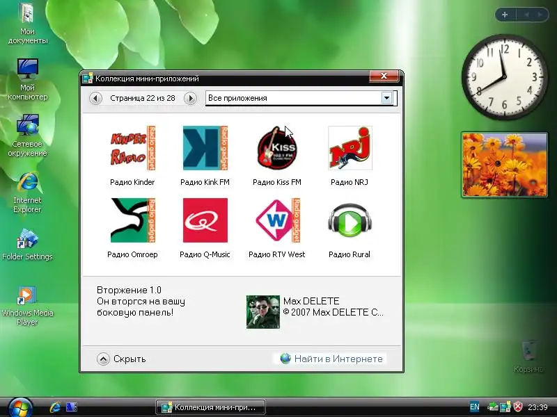Select the Радио Kinder gadget icon
This screenshot has height=417, width=557.
132,148
